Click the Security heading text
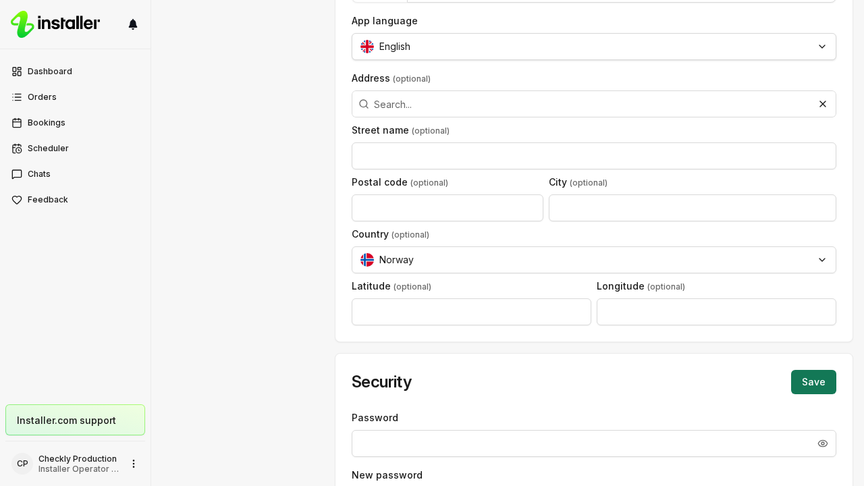 [382, 382]
